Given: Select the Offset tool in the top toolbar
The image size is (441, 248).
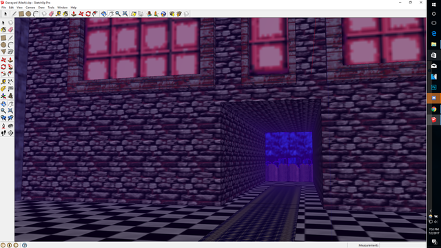Looking at the screenshot, I should pyautogui.click(x=95, y=14).
